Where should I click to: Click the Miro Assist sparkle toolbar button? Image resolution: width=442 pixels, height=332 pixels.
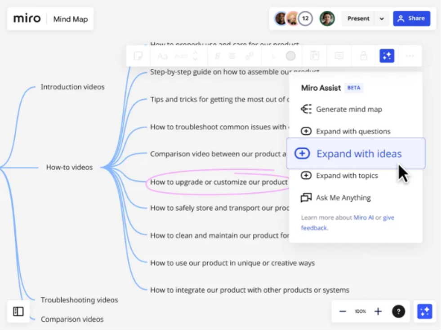click(x=387, y=56)
